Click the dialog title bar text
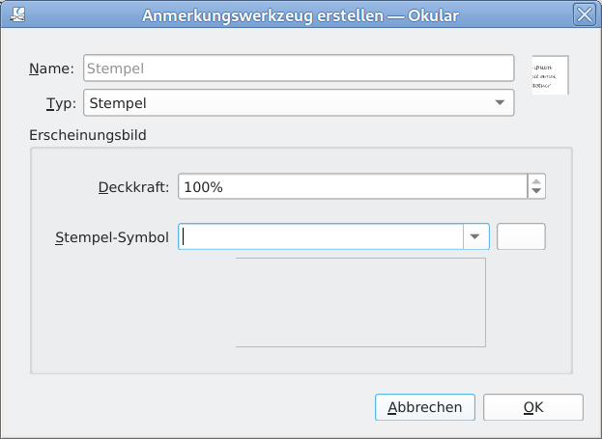 click(x=301, y=15)
